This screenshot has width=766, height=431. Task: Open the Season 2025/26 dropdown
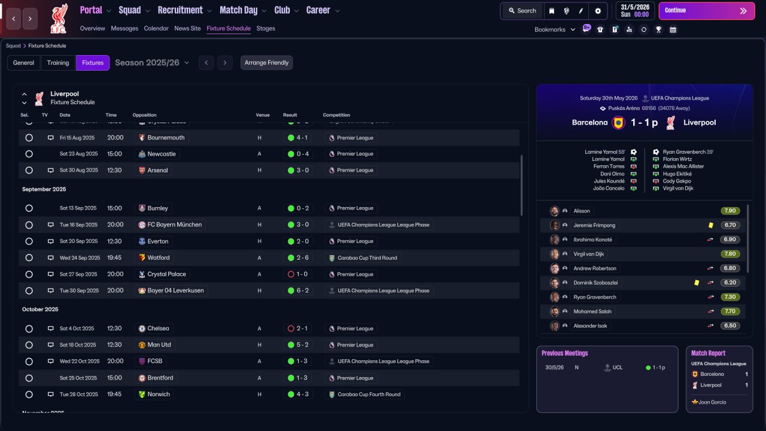152,63
